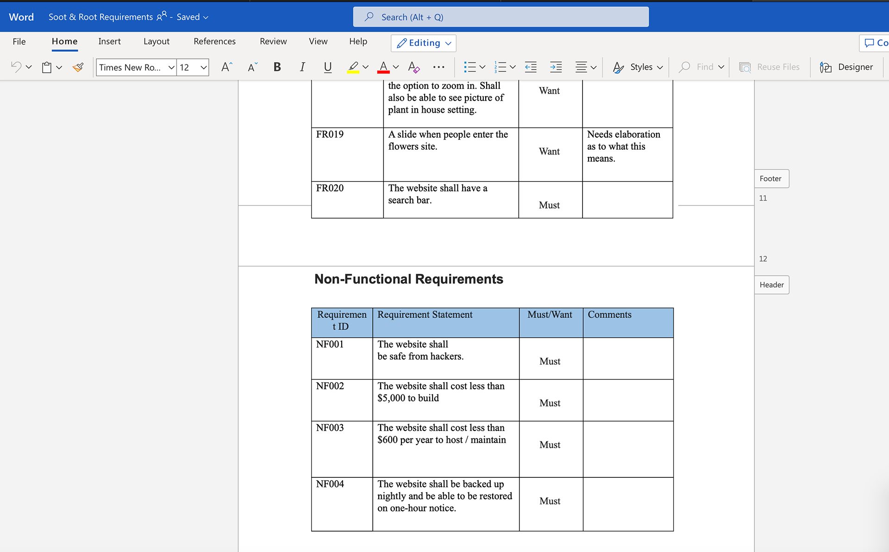Click the Soot & Root Requirements title
The image size is (889, 552).
click(x=100, y=17)
